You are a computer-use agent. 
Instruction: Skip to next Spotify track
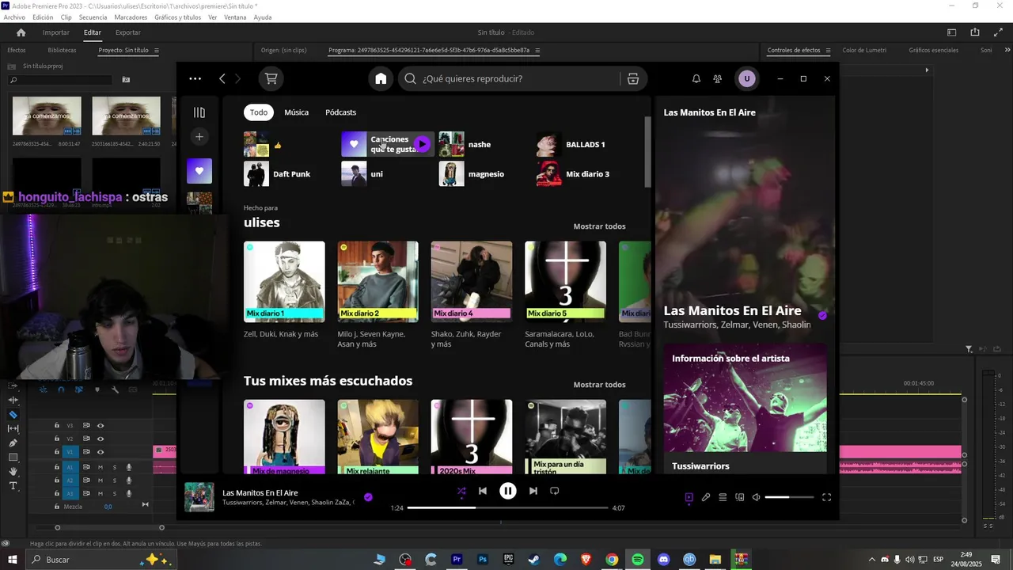click(533, 491)
